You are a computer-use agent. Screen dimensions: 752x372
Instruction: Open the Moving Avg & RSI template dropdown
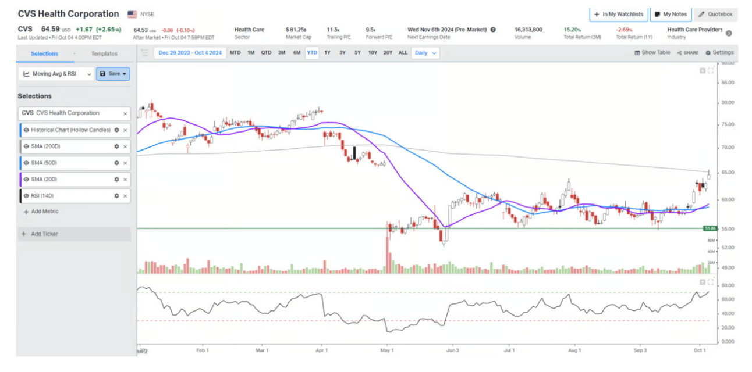pos(55,74)
